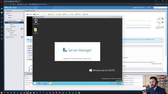Open the ESXi Actions gear menu

(x=86, y=14)
